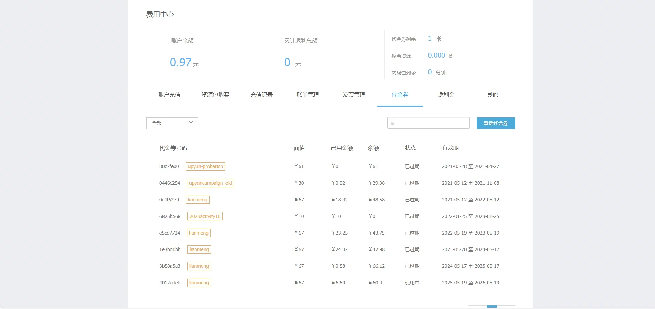This screenshot has width=655, height=309.
Task: Open the 资源包购买 tab
Action: point(215,95)
